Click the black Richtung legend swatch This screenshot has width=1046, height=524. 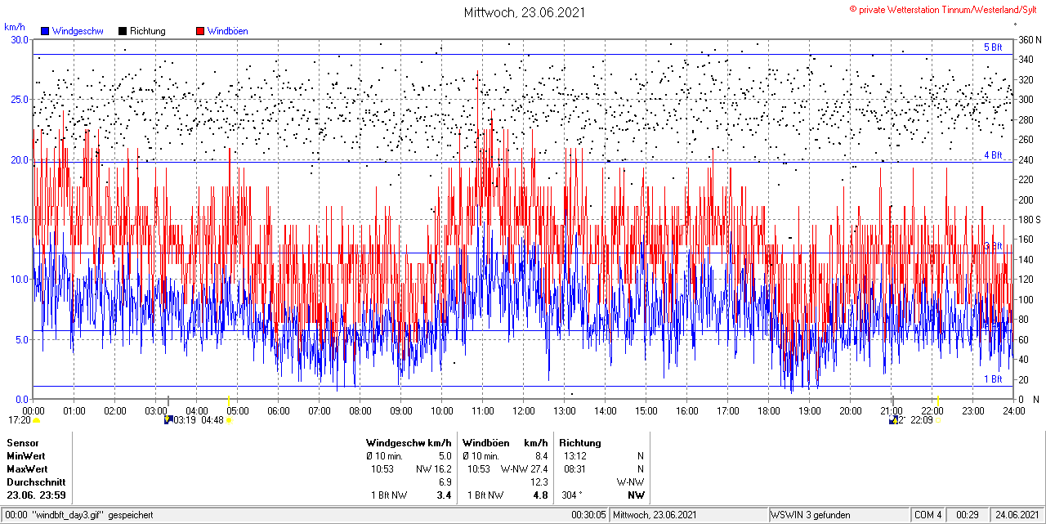click(123, 31)
